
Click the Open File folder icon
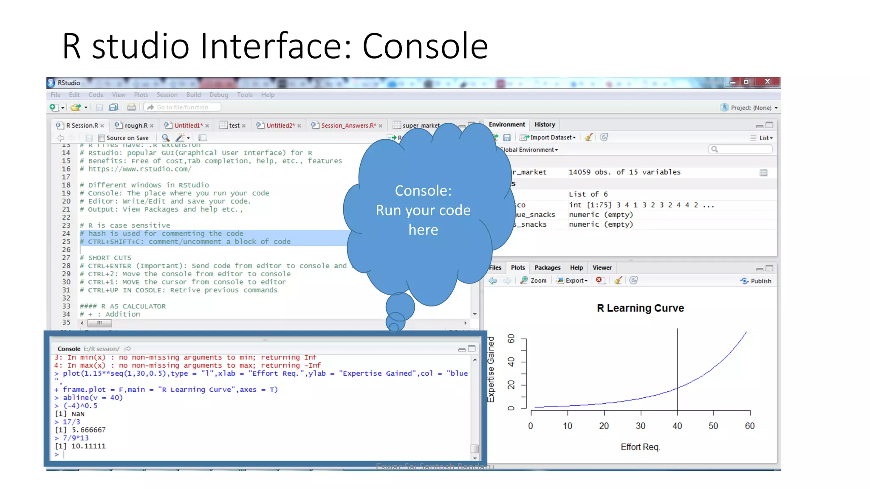coord(76,107)
